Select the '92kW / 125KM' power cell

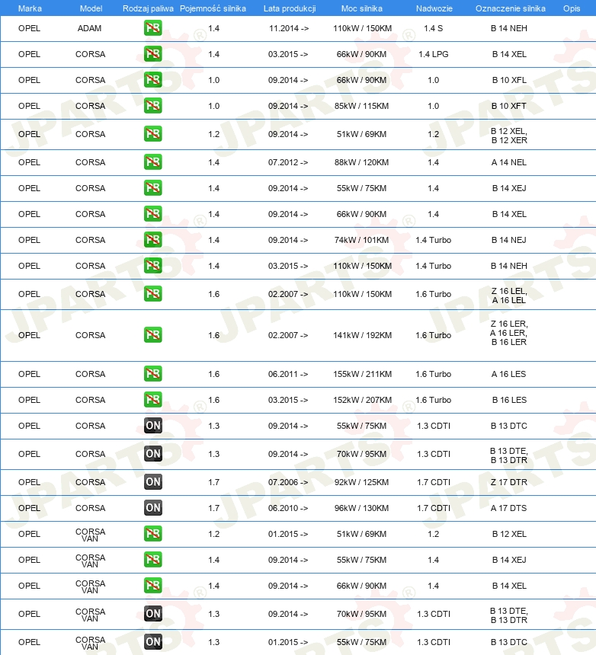(x=361, y=482)
